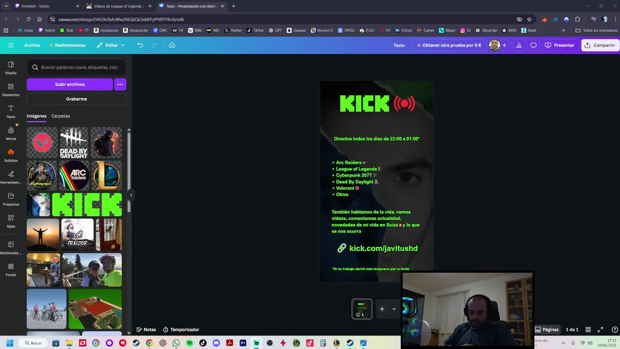Open the Proyectos sidebar panel
This screenshot has width=620, height=349.
pos(11,199)
